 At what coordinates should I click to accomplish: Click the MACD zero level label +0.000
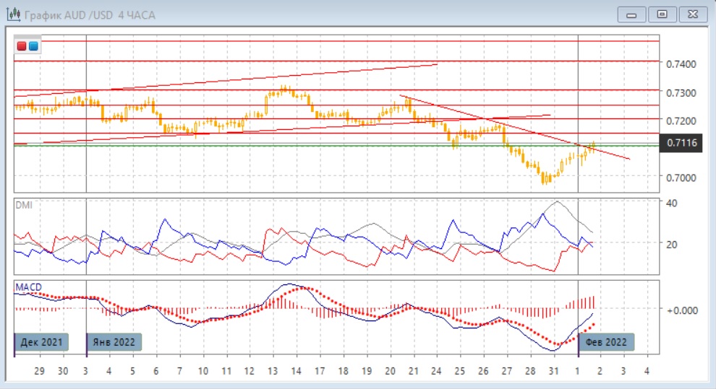click(682, 310)
